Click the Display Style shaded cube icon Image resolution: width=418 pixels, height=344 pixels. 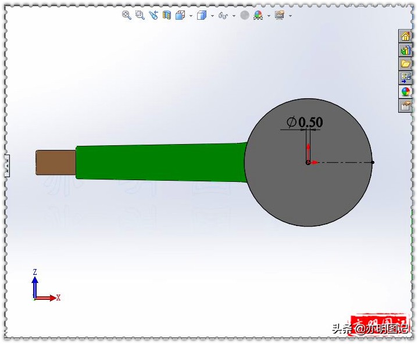click(x=202, y=15)
